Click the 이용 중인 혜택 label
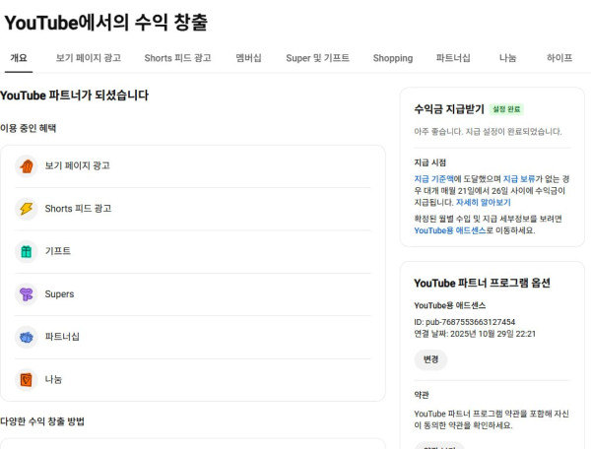 click(x=28, y=128)
